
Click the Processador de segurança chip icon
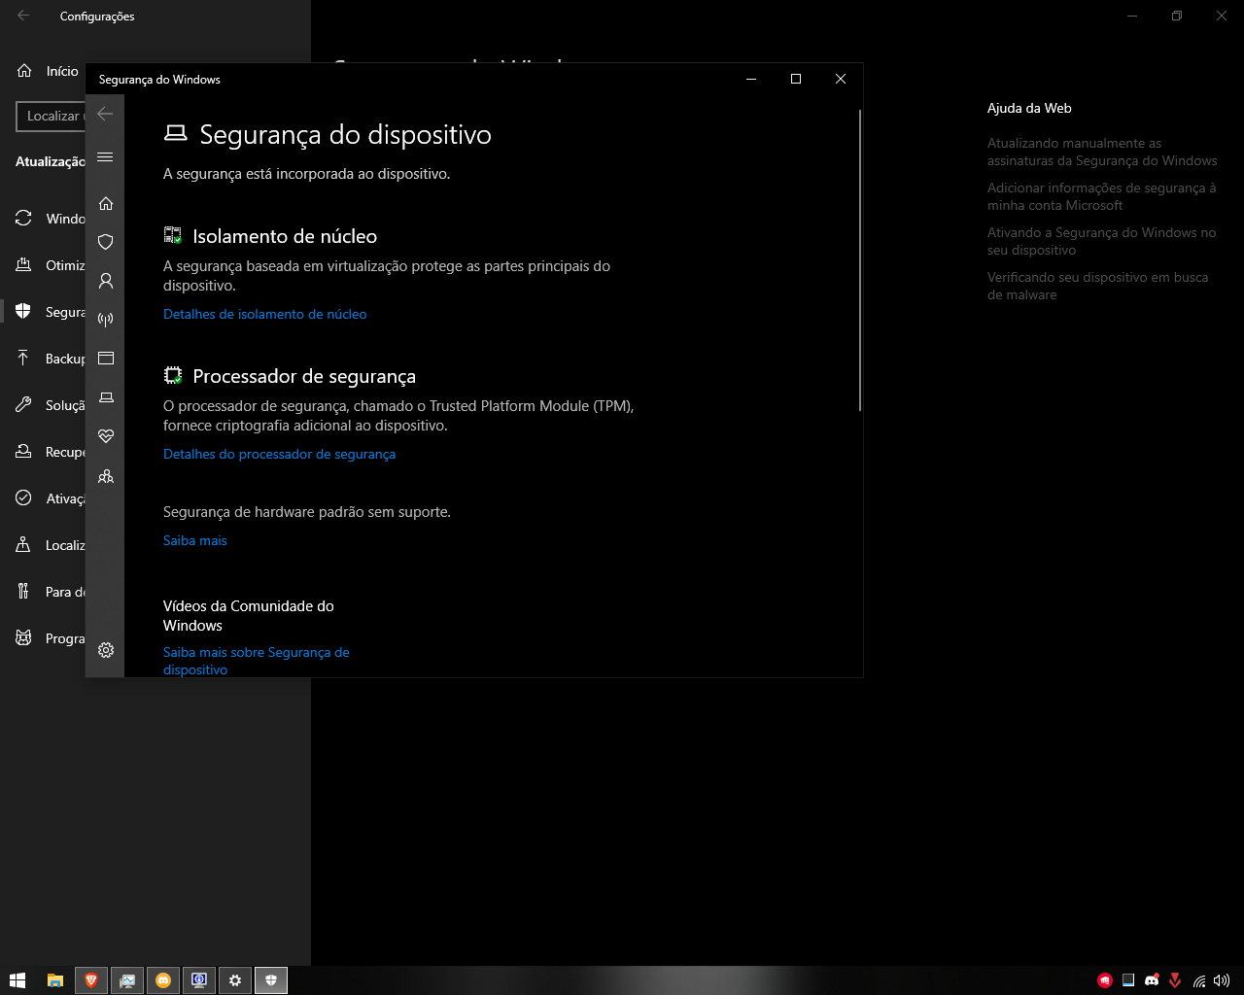tap(173, 375)
